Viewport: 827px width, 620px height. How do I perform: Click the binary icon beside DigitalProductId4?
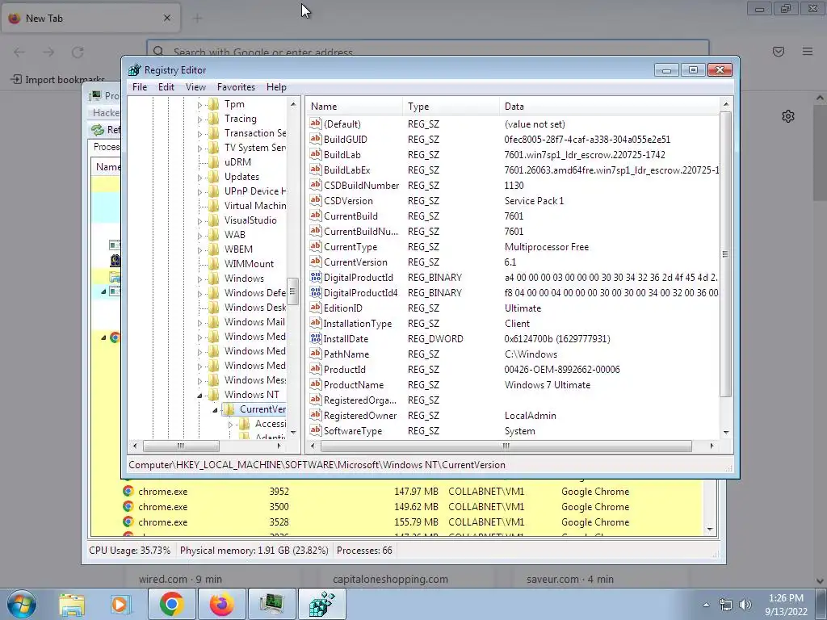(x=316, y=292)
